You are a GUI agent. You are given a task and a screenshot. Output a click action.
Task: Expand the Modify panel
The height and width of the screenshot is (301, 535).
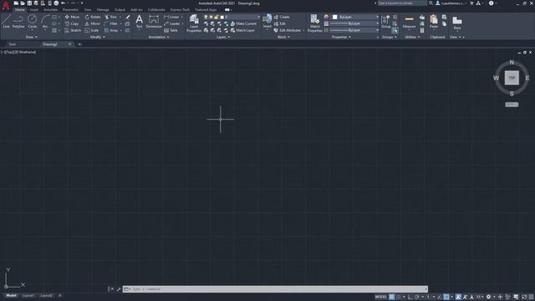[x=97, y=37]
